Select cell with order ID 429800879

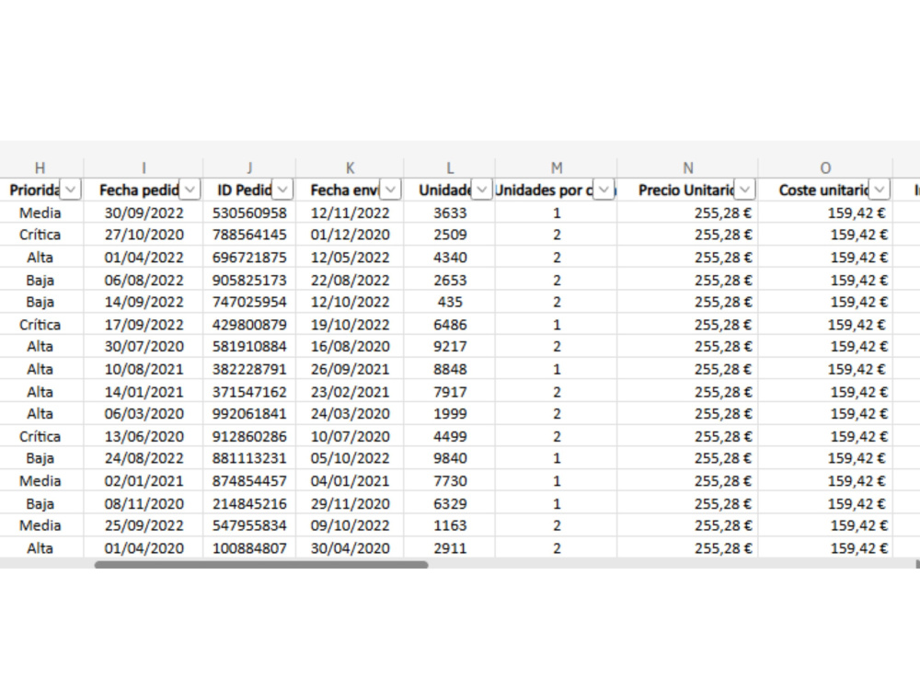[x=249, y=325]
